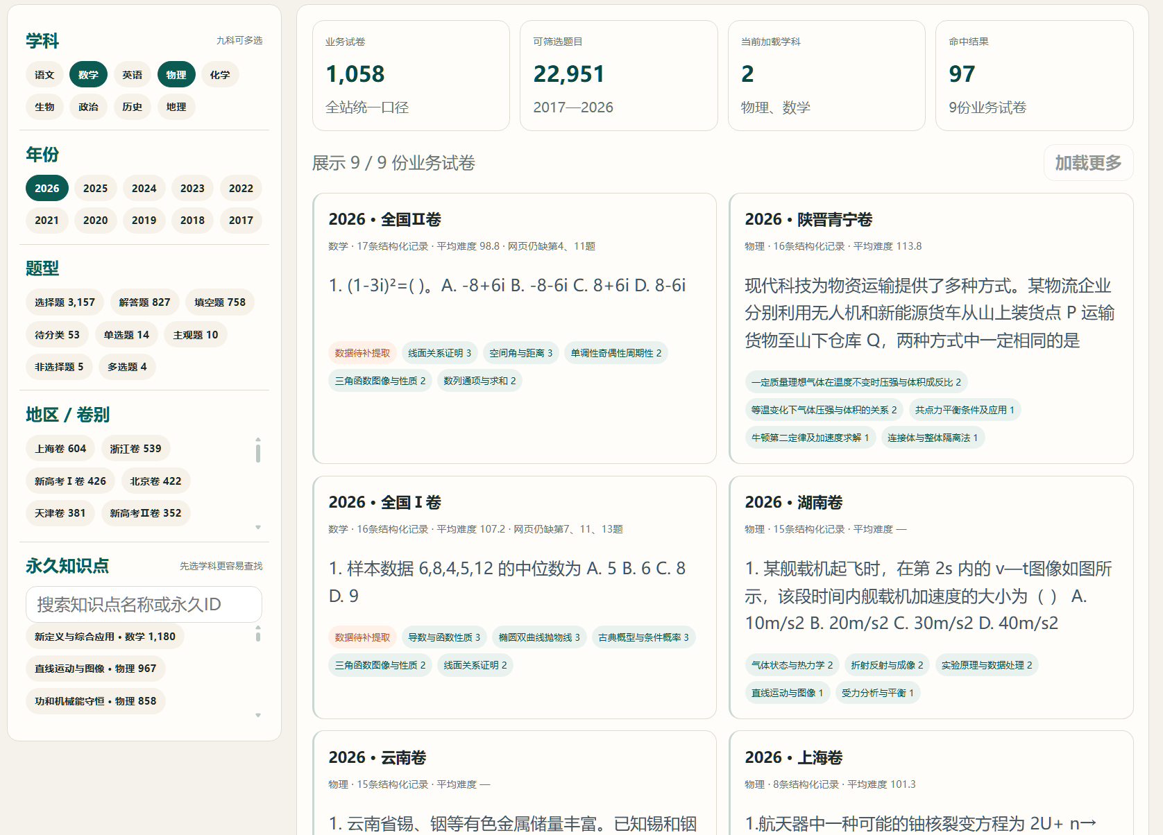The image size is (1163, 835).
Task: Select the 北京卷 422 region chip
Action: coord(155,481)
